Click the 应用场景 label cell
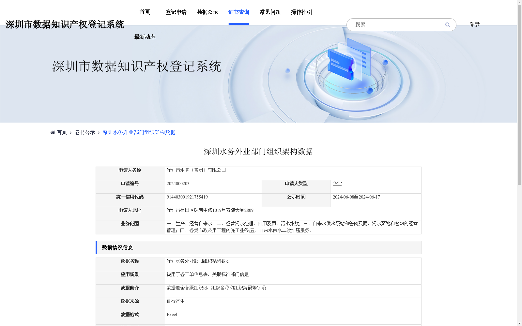Image resolution: width=522 pixels, height=326 pixels. point(130,278)
